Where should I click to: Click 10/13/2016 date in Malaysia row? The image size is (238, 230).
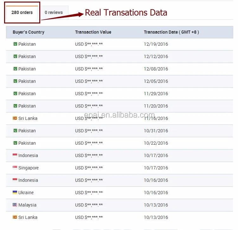tap(156, 205)
